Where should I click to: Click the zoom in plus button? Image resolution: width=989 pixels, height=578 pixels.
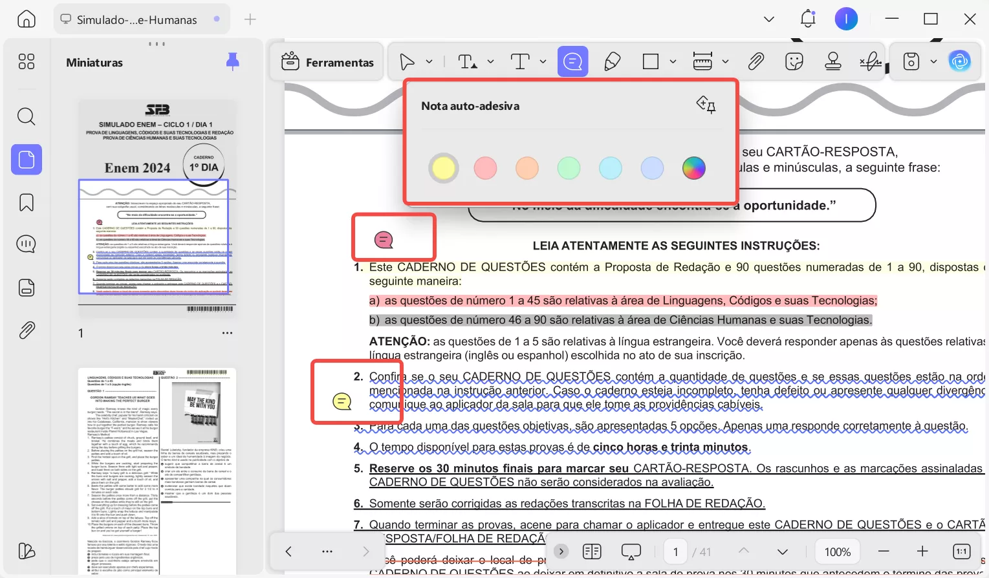[922, 551]
